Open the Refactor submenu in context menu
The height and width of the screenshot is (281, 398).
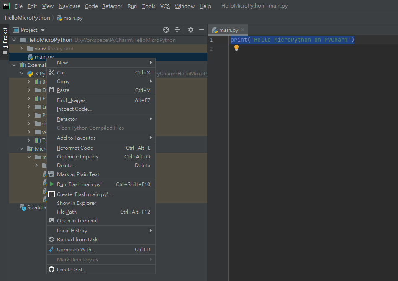(x=101, y=119)
